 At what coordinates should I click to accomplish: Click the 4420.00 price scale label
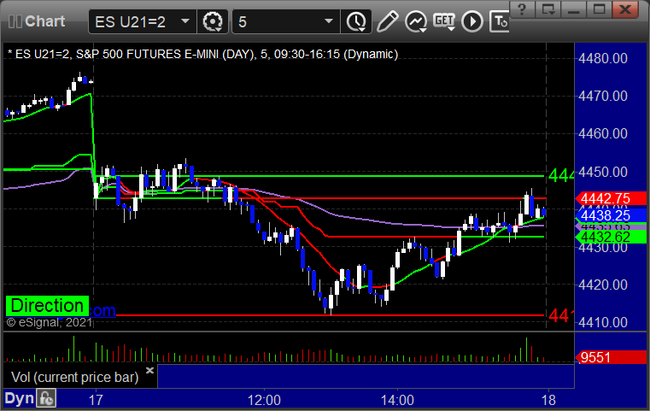(603, 285)
